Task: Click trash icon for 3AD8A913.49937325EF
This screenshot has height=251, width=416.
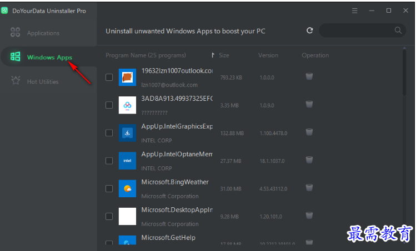Action: click(x=309, y=104)
